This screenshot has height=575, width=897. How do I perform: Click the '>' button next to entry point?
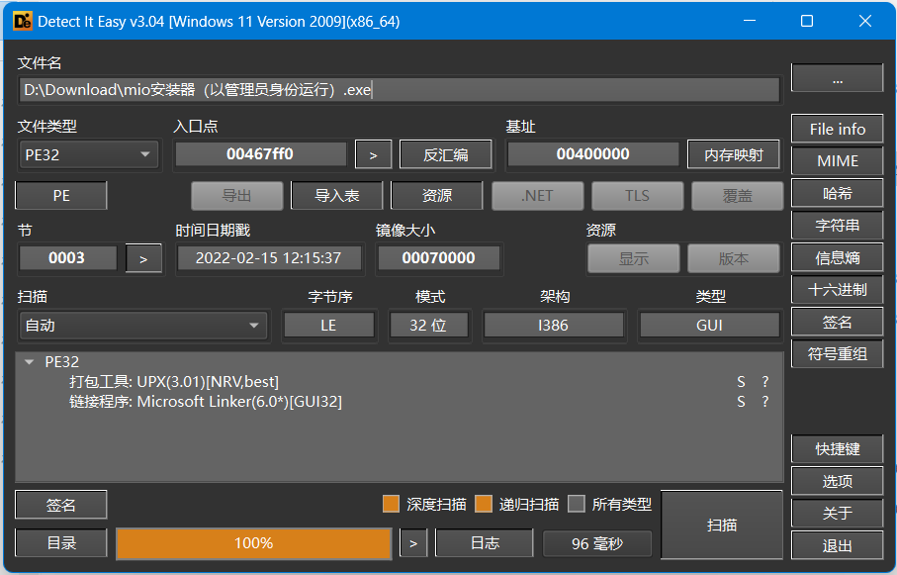pos(373,154)
